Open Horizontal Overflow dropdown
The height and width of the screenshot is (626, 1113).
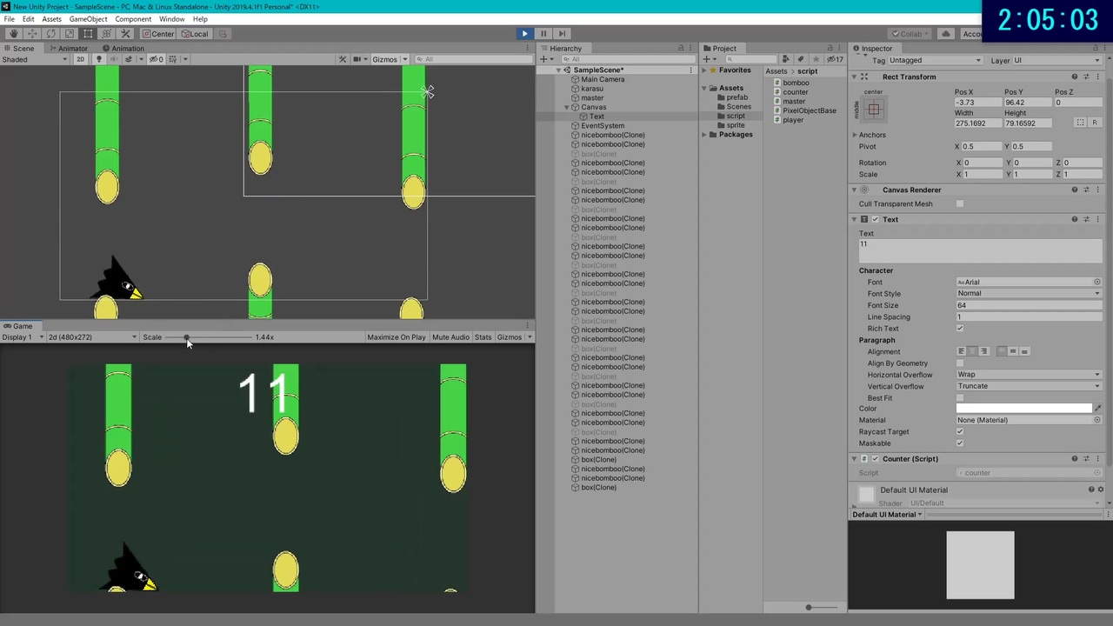[1028, 375]
